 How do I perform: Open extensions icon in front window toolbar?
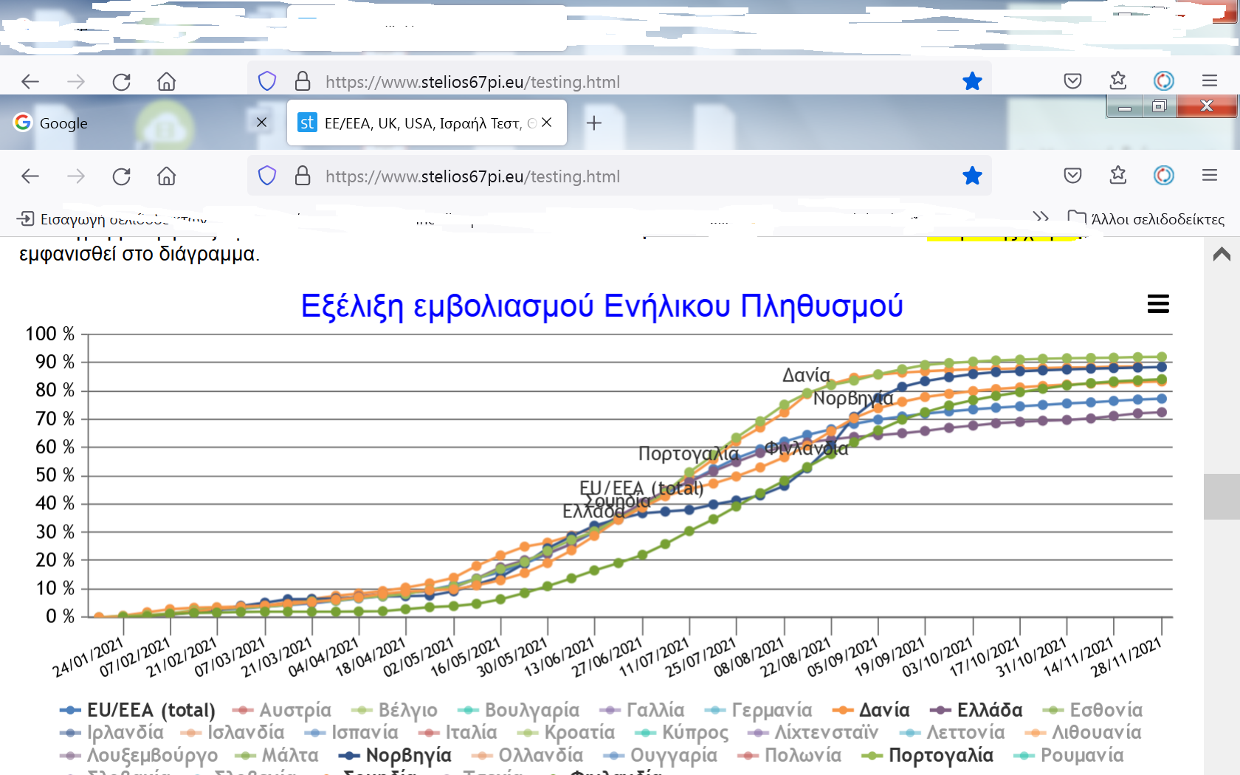[x=1118, y=175]
